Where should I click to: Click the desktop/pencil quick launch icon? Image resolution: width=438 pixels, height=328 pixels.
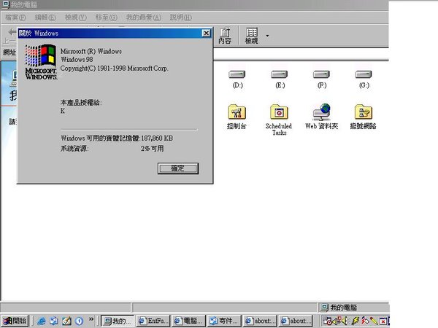(66, 321)
